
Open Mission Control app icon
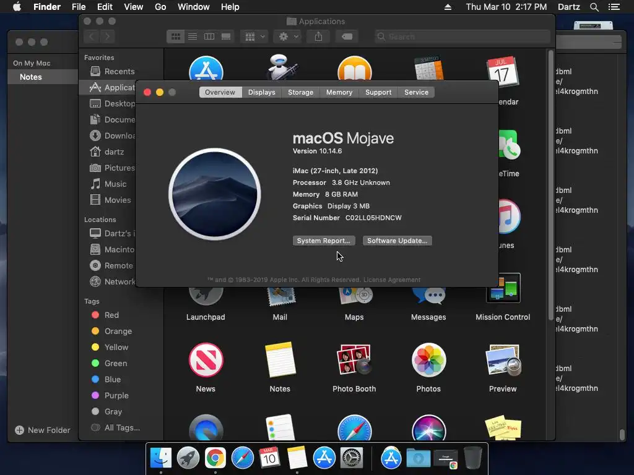(503, 288)
